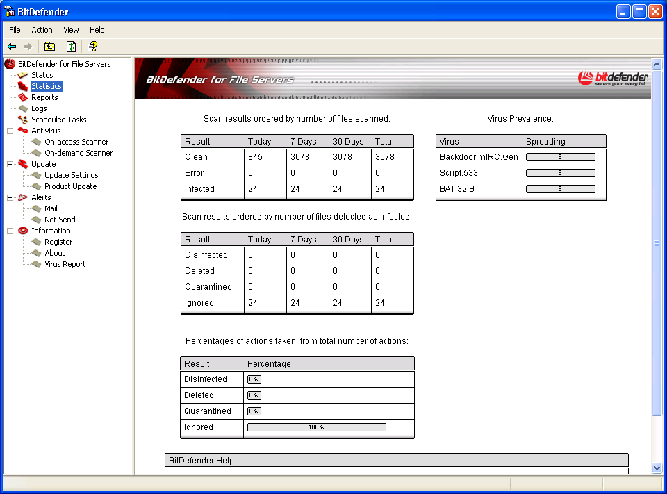Viewport: 667px width, 494px height.
Task: Click the Statistics node icon
Action: [x=23, y=86]
